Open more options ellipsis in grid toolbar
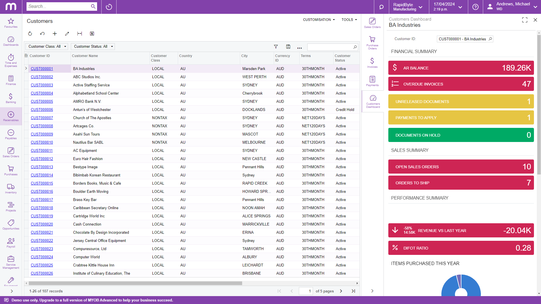The height and width of the screenshot is (304, 541). point(299,47)
